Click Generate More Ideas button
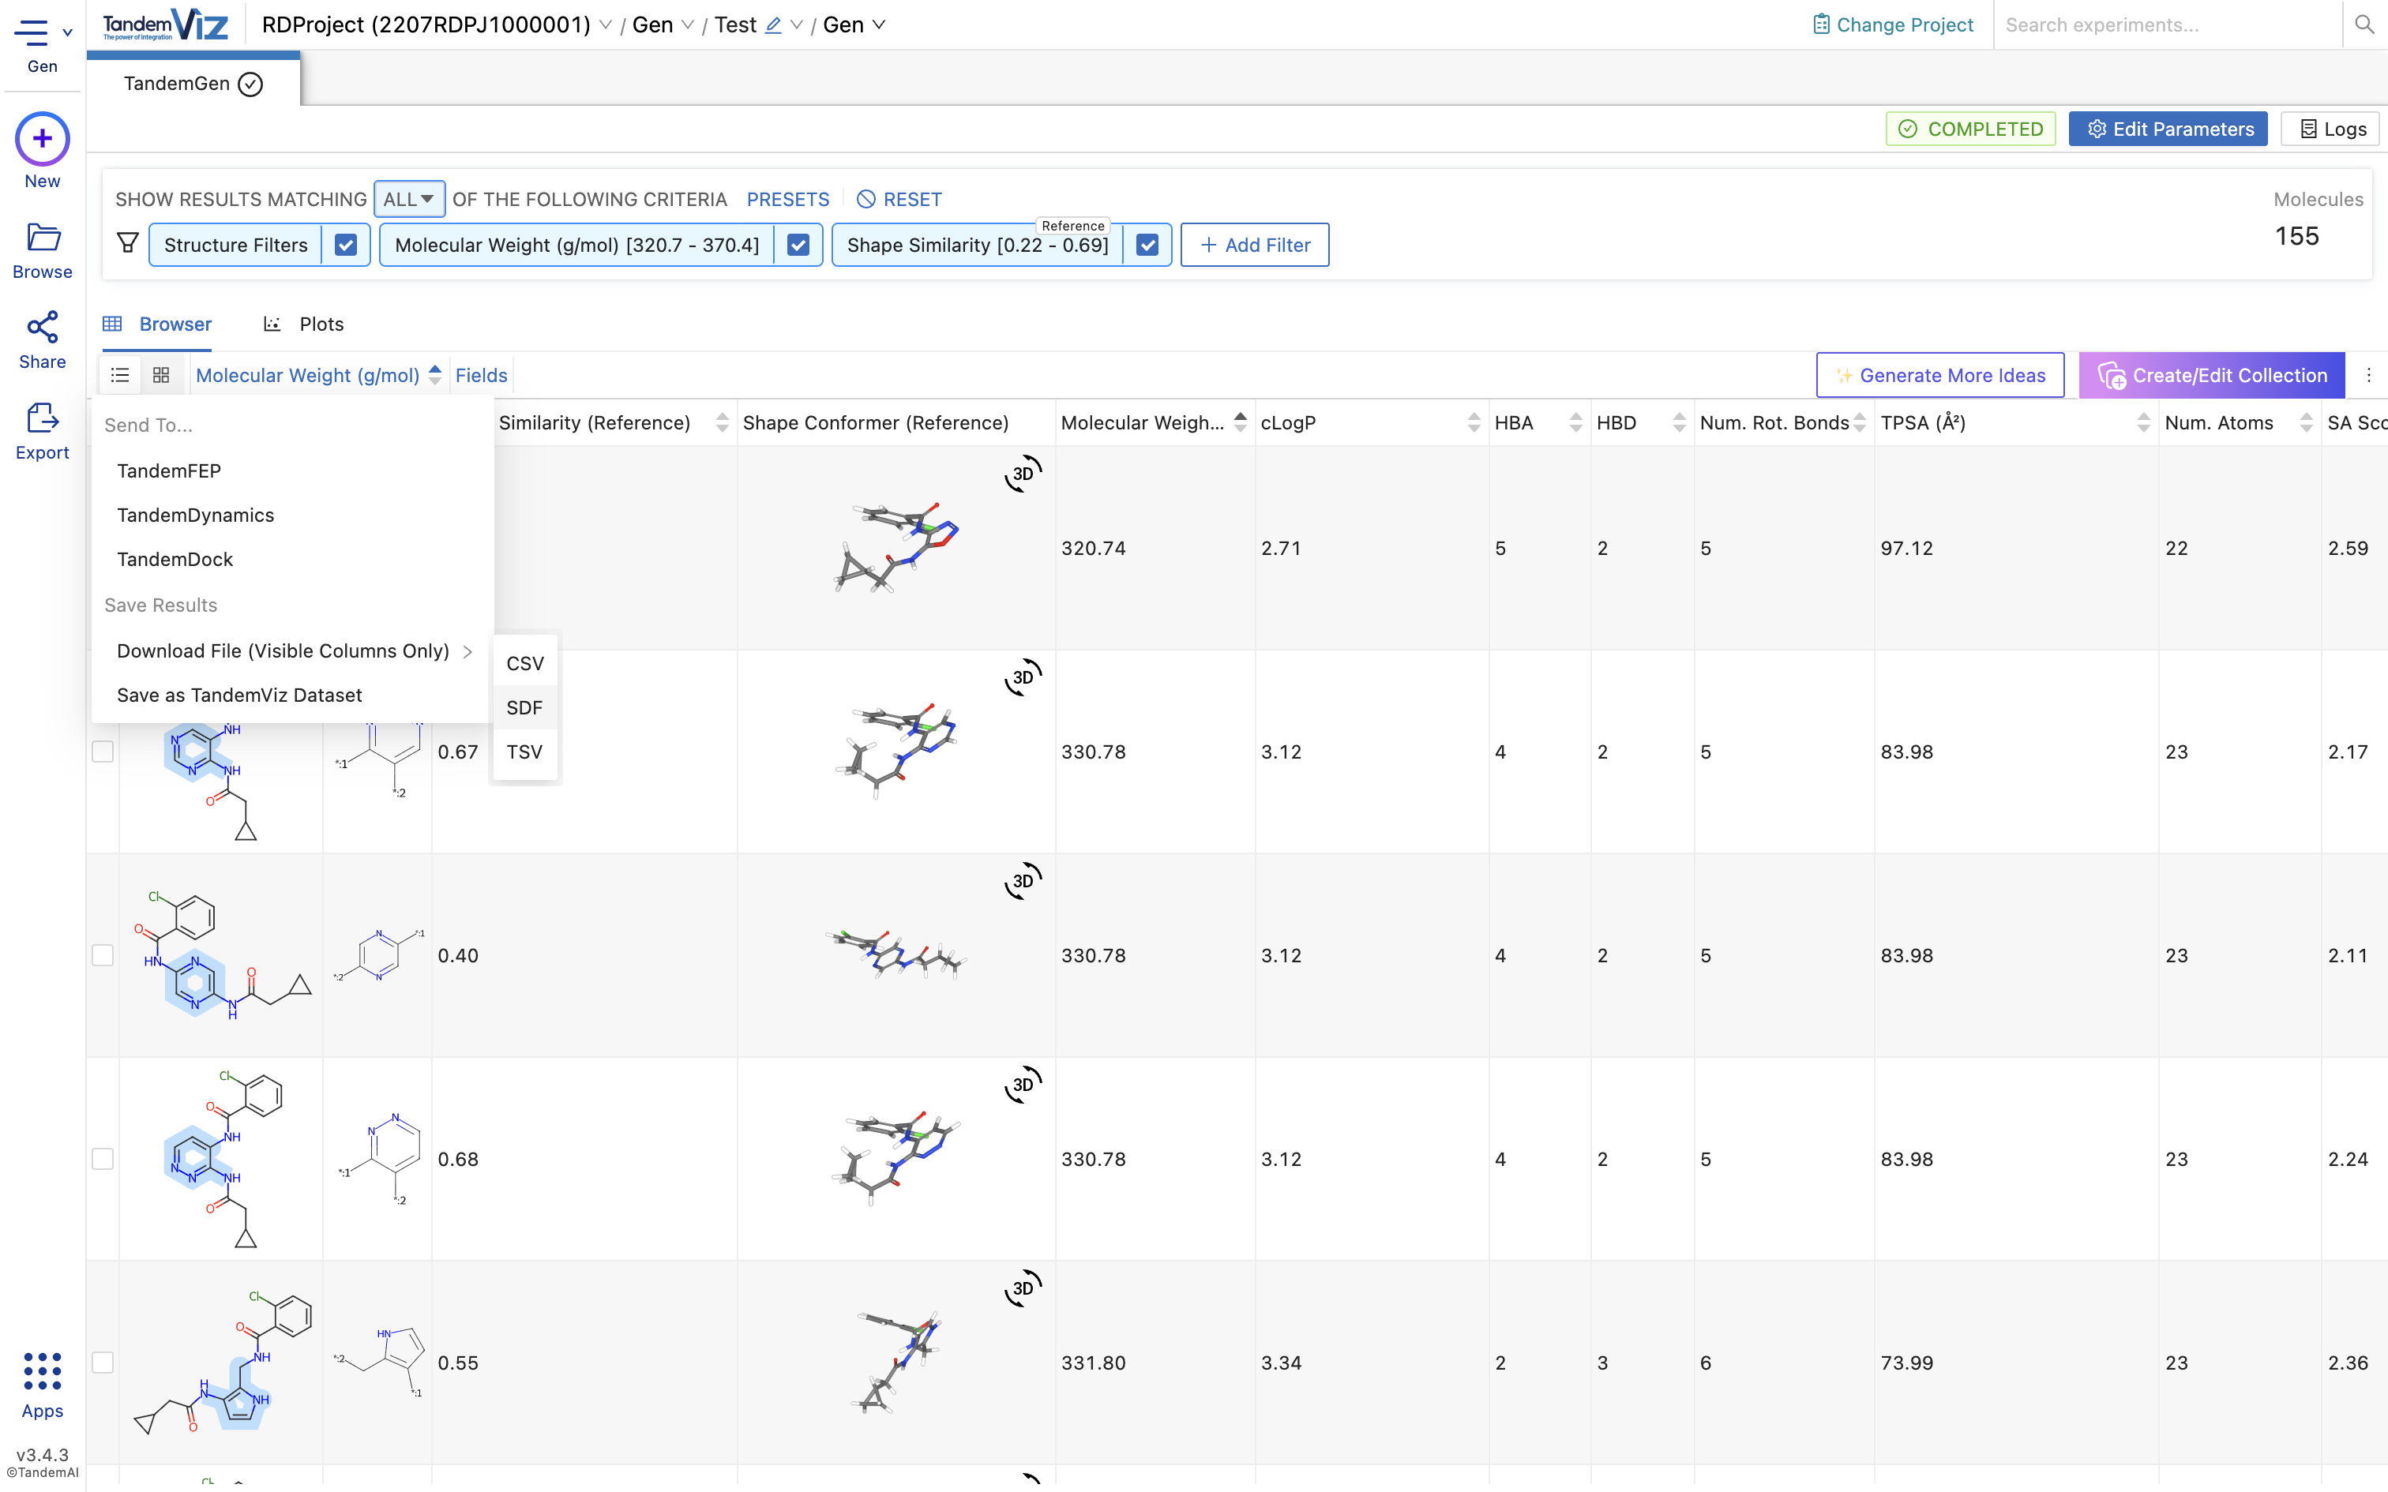 click(x=1939, y=375)
